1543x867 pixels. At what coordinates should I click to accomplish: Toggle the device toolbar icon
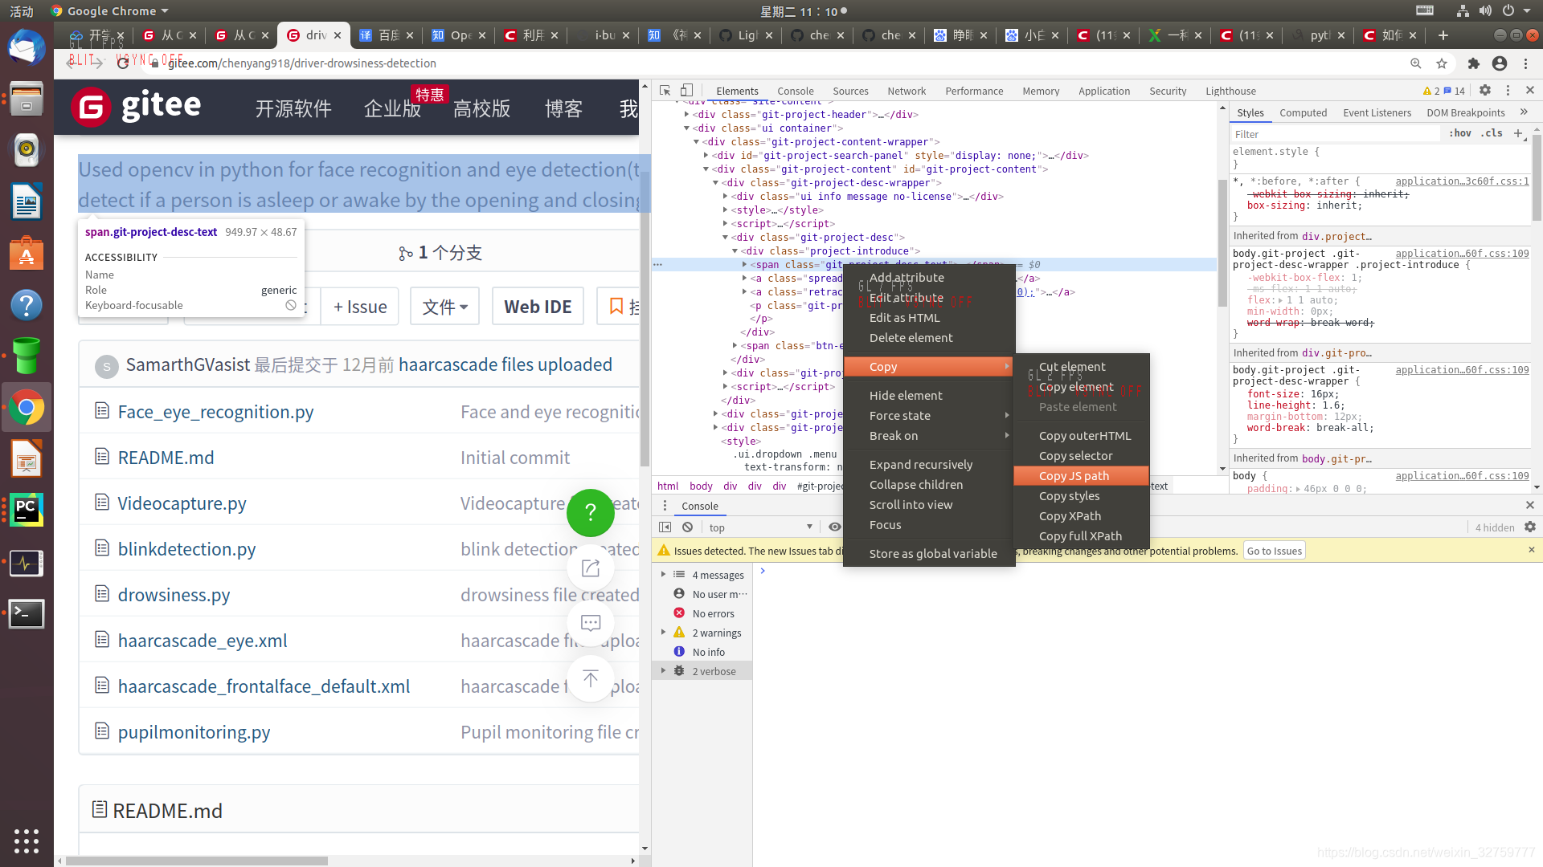(x=686, y=91)
